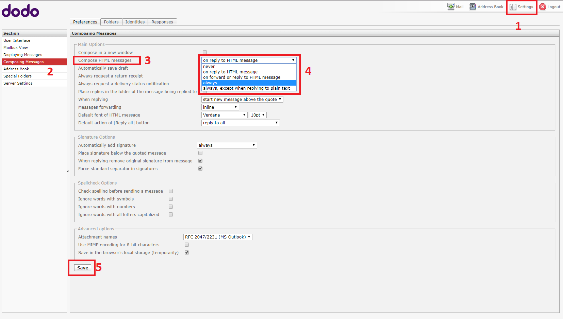Open the "Automatically add signature" dropdown
This screenshot has height=319, width=563.
click(x=227, y=145)
